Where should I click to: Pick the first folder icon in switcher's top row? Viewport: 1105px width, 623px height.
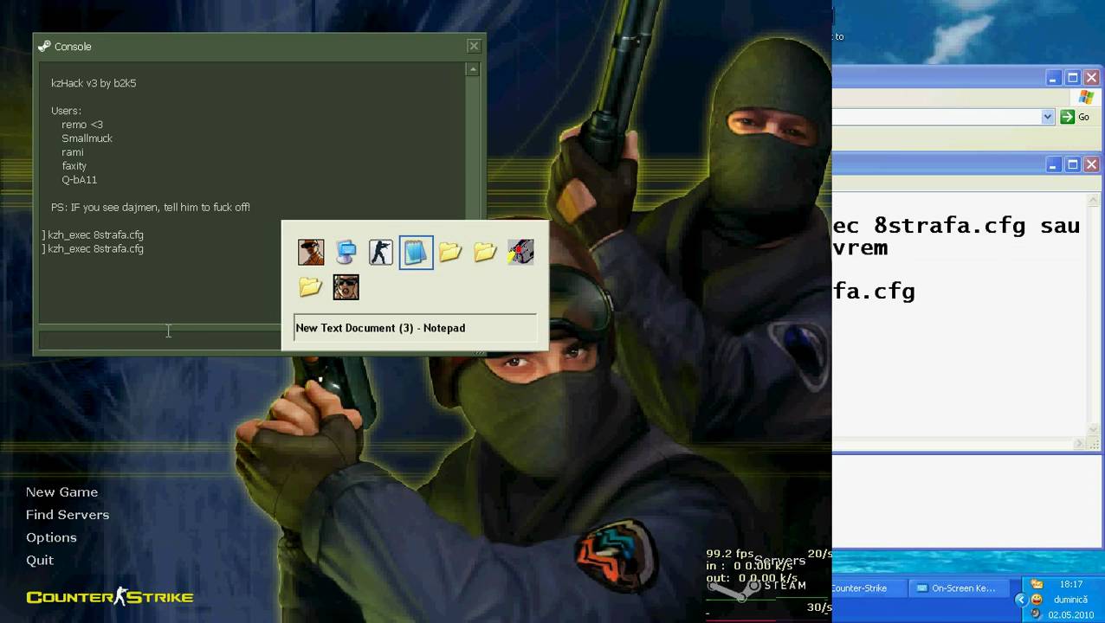point(450,252)
